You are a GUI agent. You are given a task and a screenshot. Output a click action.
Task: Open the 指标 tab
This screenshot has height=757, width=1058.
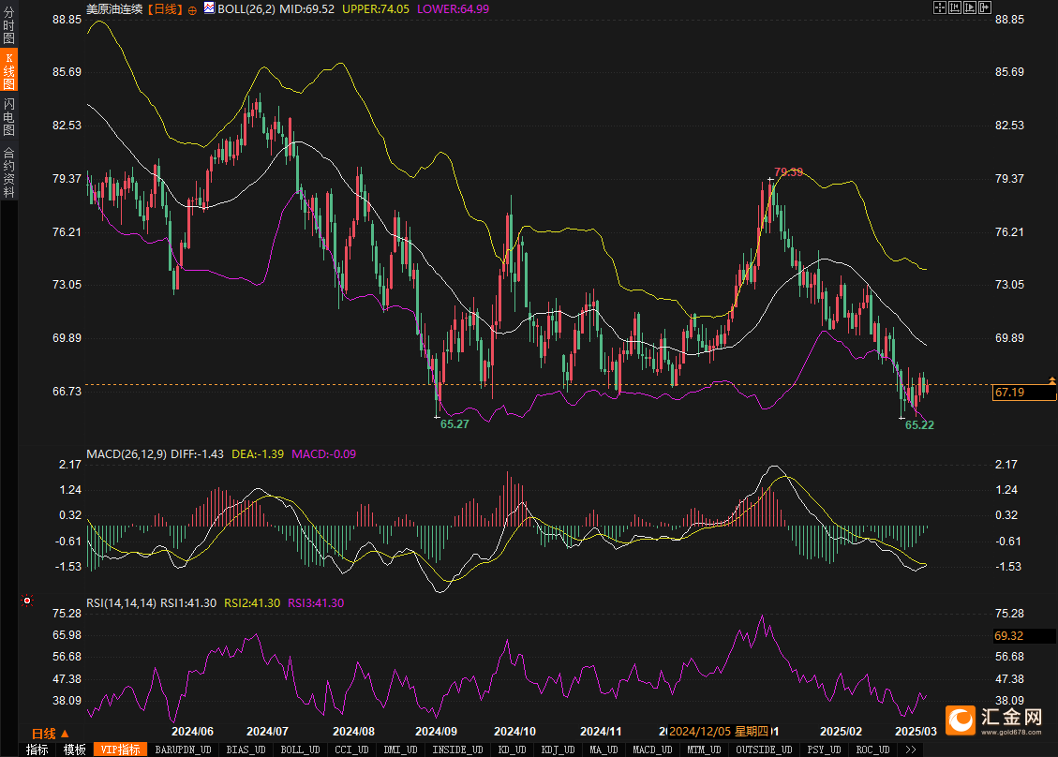coord(37,750)
